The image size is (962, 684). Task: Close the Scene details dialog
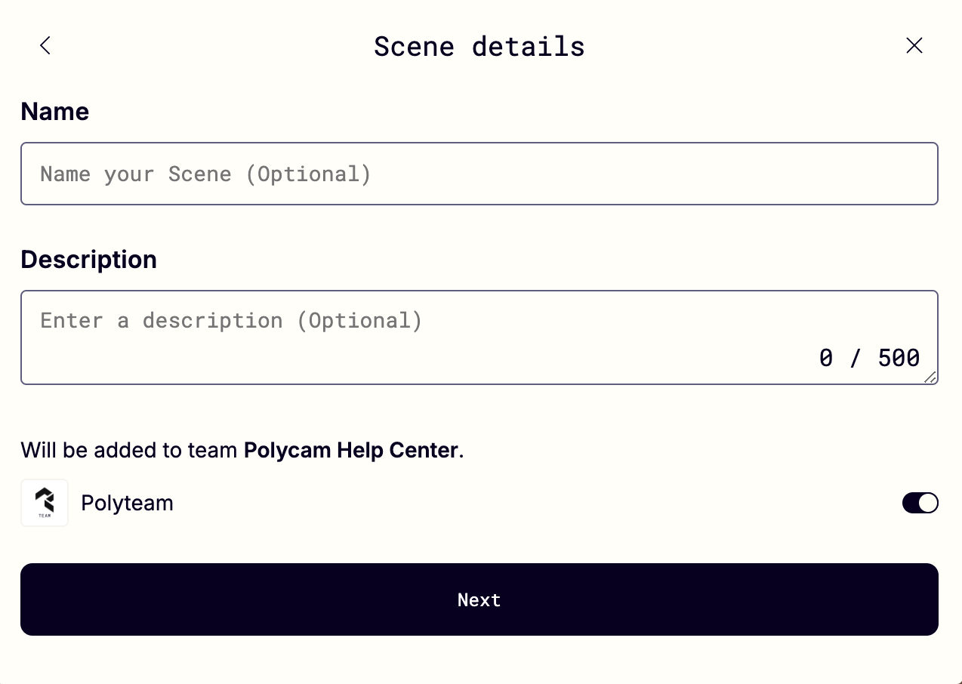click(x=914, y=46)
